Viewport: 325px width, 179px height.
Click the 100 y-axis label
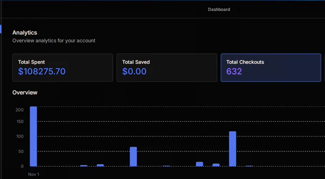20,137
